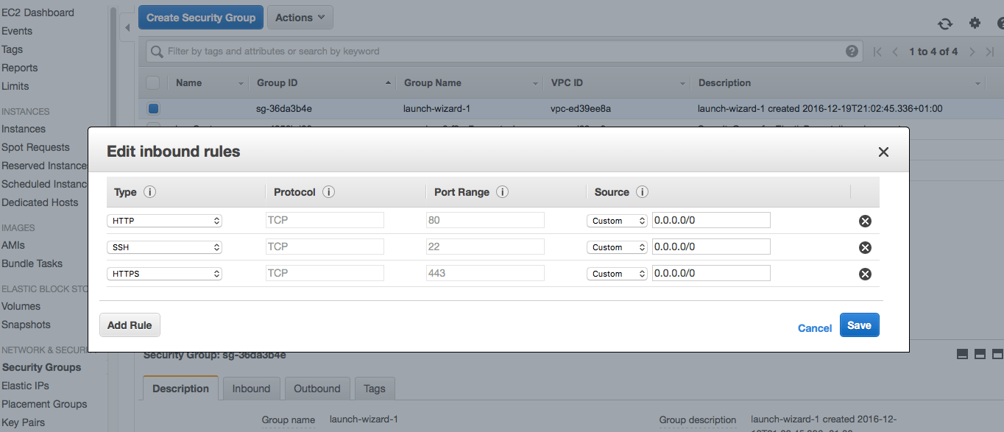Open the HTTP type dropdown
This screenshot has height=432, width=1004.
pos(164,221)
